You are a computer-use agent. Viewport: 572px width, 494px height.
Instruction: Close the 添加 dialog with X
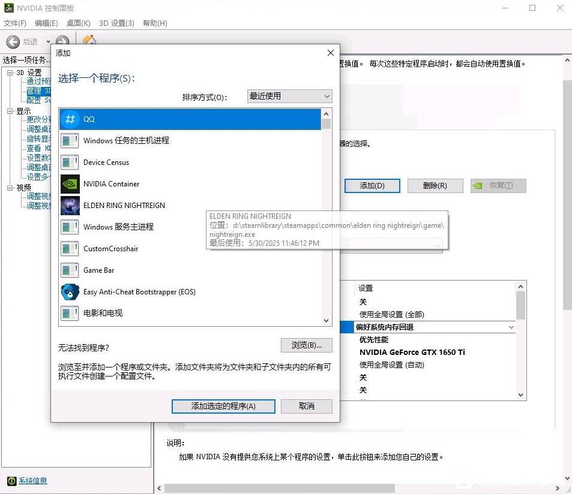331,53
